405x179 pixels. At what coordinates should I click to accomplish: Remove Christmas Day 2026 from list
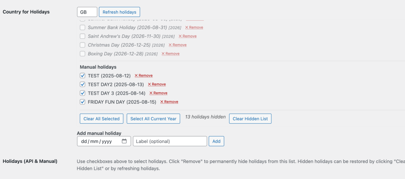click(x=177, y=45)
